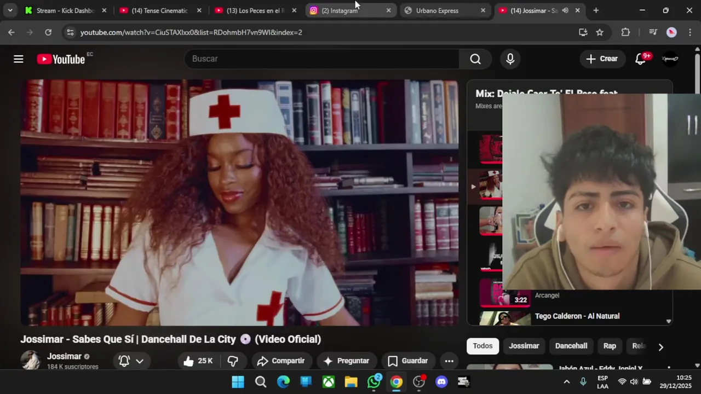Show hidden system tray icons chevron
This screenshot has height=394, width=701.
tap(566, 382)
